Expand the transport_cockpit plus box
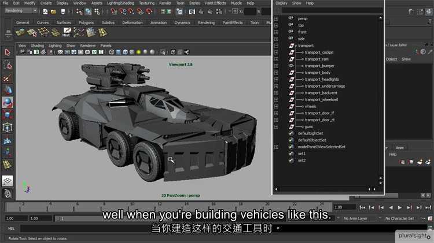Viewport: 434px width, 243px height. click(x=276, y=52)
